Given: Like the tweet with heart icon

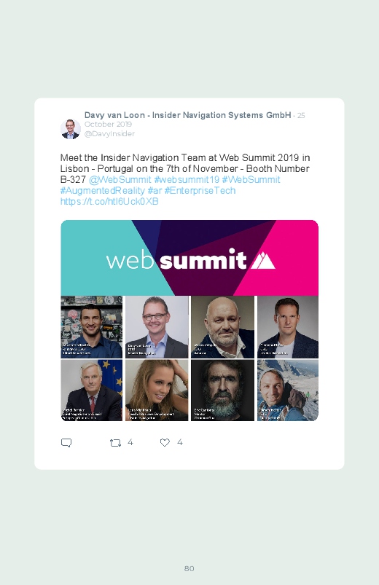Looking at the screenshot, I should coord(165,442).
